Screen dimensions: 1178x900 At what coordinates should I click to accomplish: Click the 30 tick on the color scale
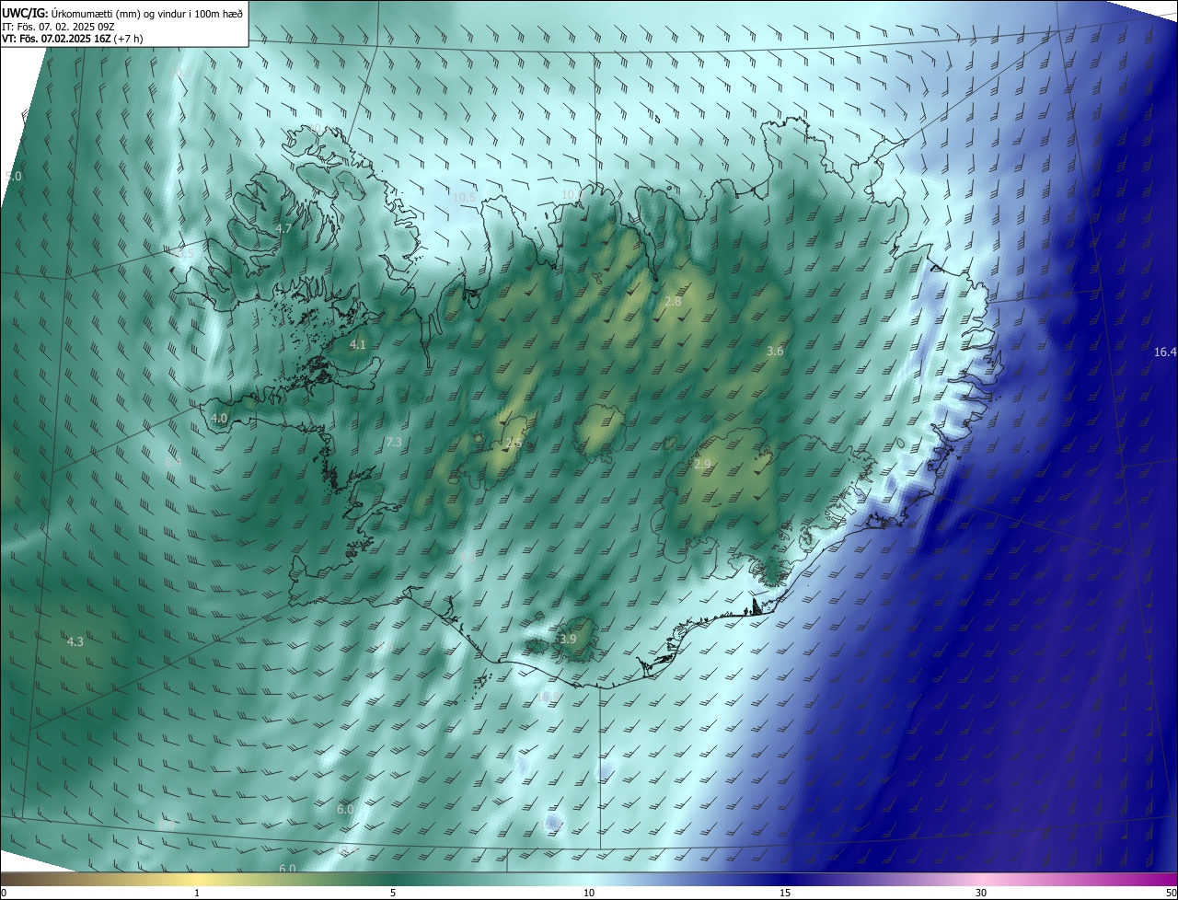981,893
